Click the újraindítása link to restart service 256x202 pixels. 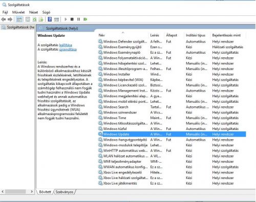click(68, 50)
